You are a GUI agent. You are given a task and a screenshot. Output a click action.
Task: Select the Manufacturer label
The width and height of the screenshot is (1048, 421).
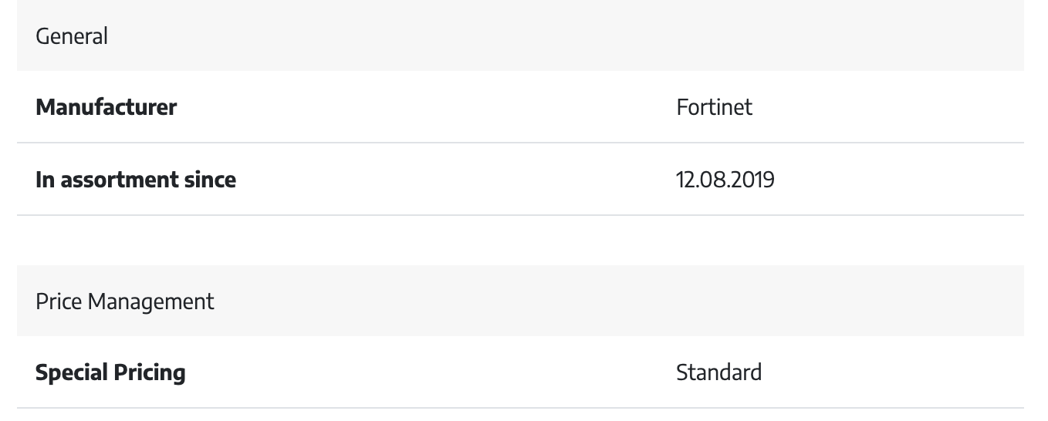[106, 107]
